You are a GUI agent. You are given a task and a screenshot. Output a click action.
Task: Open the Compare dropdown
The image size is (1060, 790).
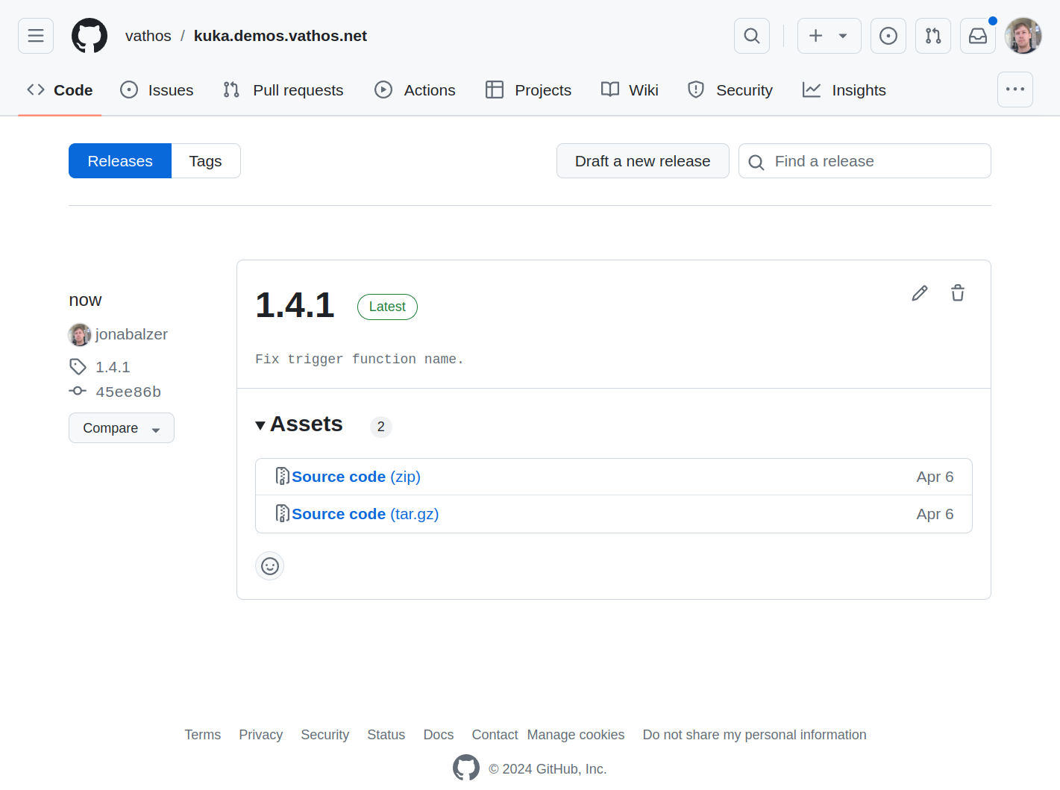(x=121, y=427)
